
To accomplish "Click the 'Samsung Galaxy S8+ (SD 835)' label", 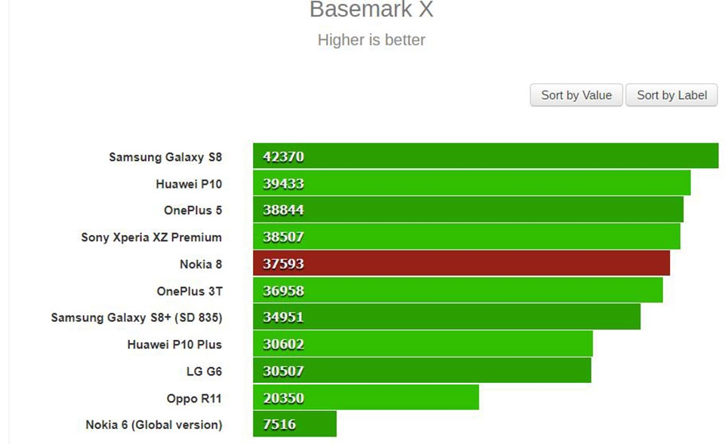I will 137,317.
